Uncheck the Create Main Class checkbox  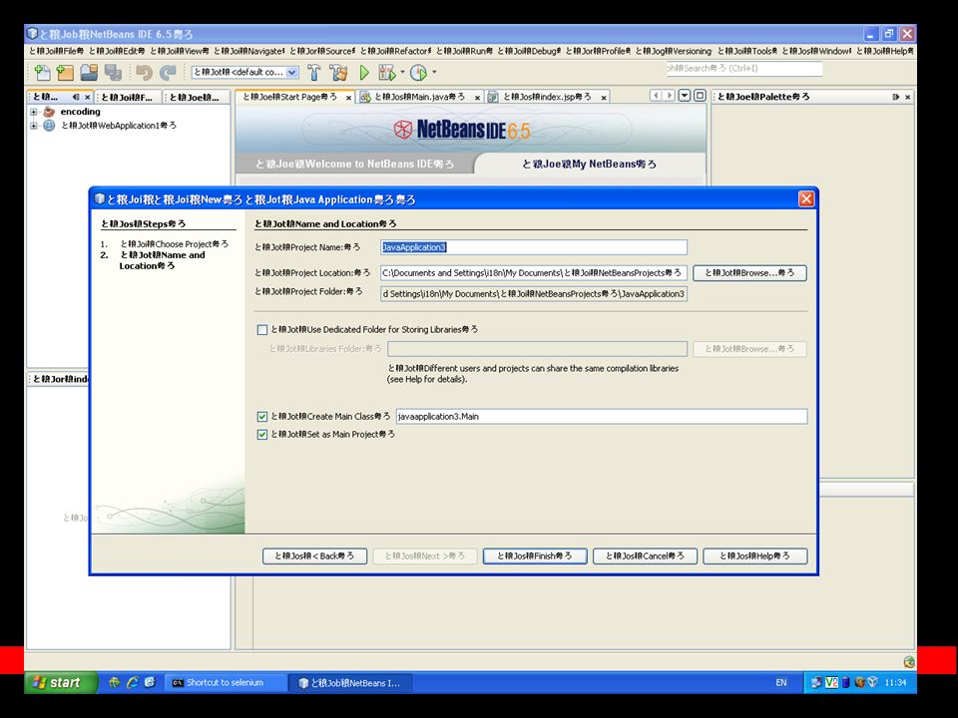point(262,417)
